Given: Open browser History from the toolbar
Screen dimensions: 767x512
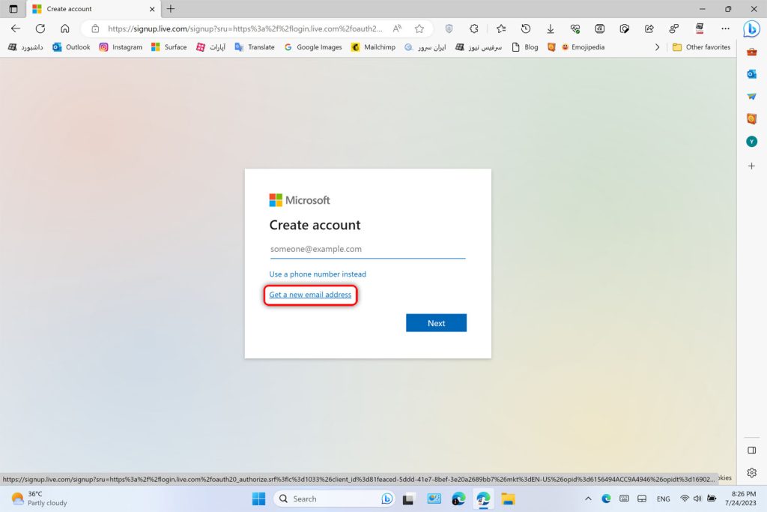Looking at the screenshot, I should point(526,28).
